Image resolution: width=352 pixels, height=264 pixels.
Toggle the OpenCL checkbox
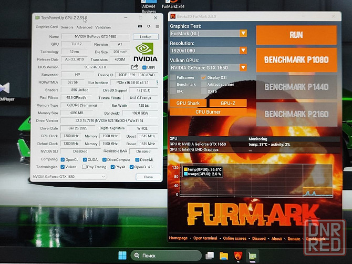(x=63, y=160)
